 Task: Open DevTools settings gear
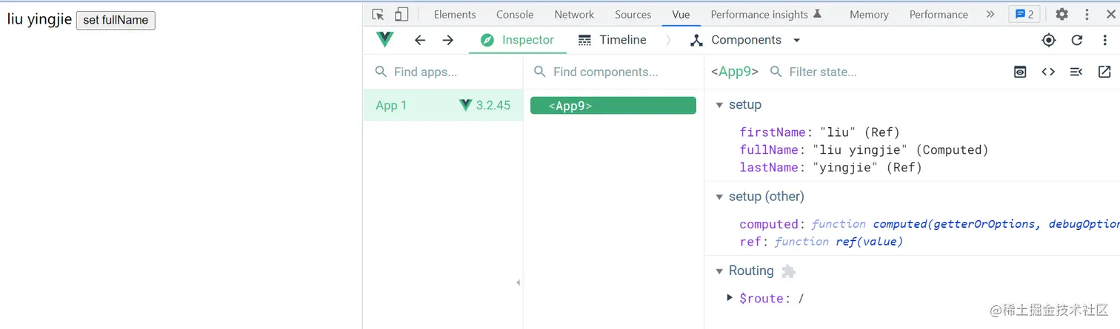(1061, 14)
